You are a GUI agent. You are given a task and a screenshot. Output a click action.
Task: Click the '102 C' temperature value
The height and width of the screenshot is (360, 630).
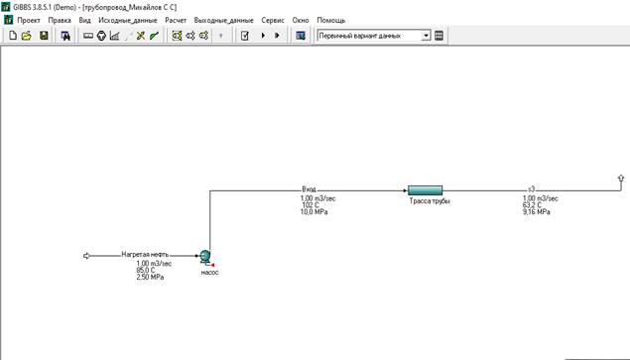pos(311,205)
